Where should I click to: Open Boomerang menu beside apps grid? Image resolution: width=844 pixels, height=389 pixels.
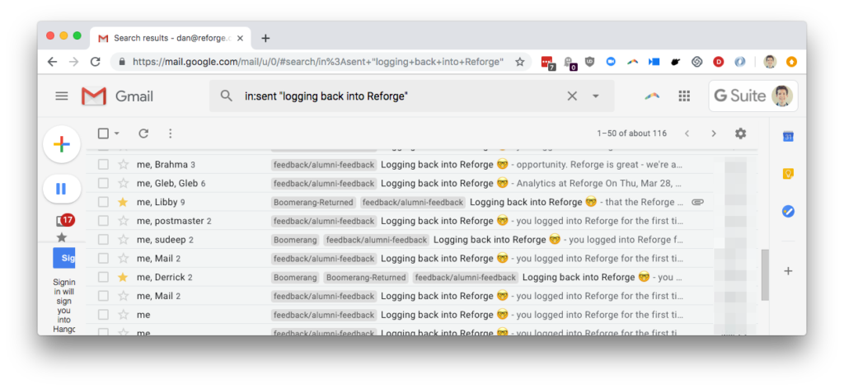(652, 96)
